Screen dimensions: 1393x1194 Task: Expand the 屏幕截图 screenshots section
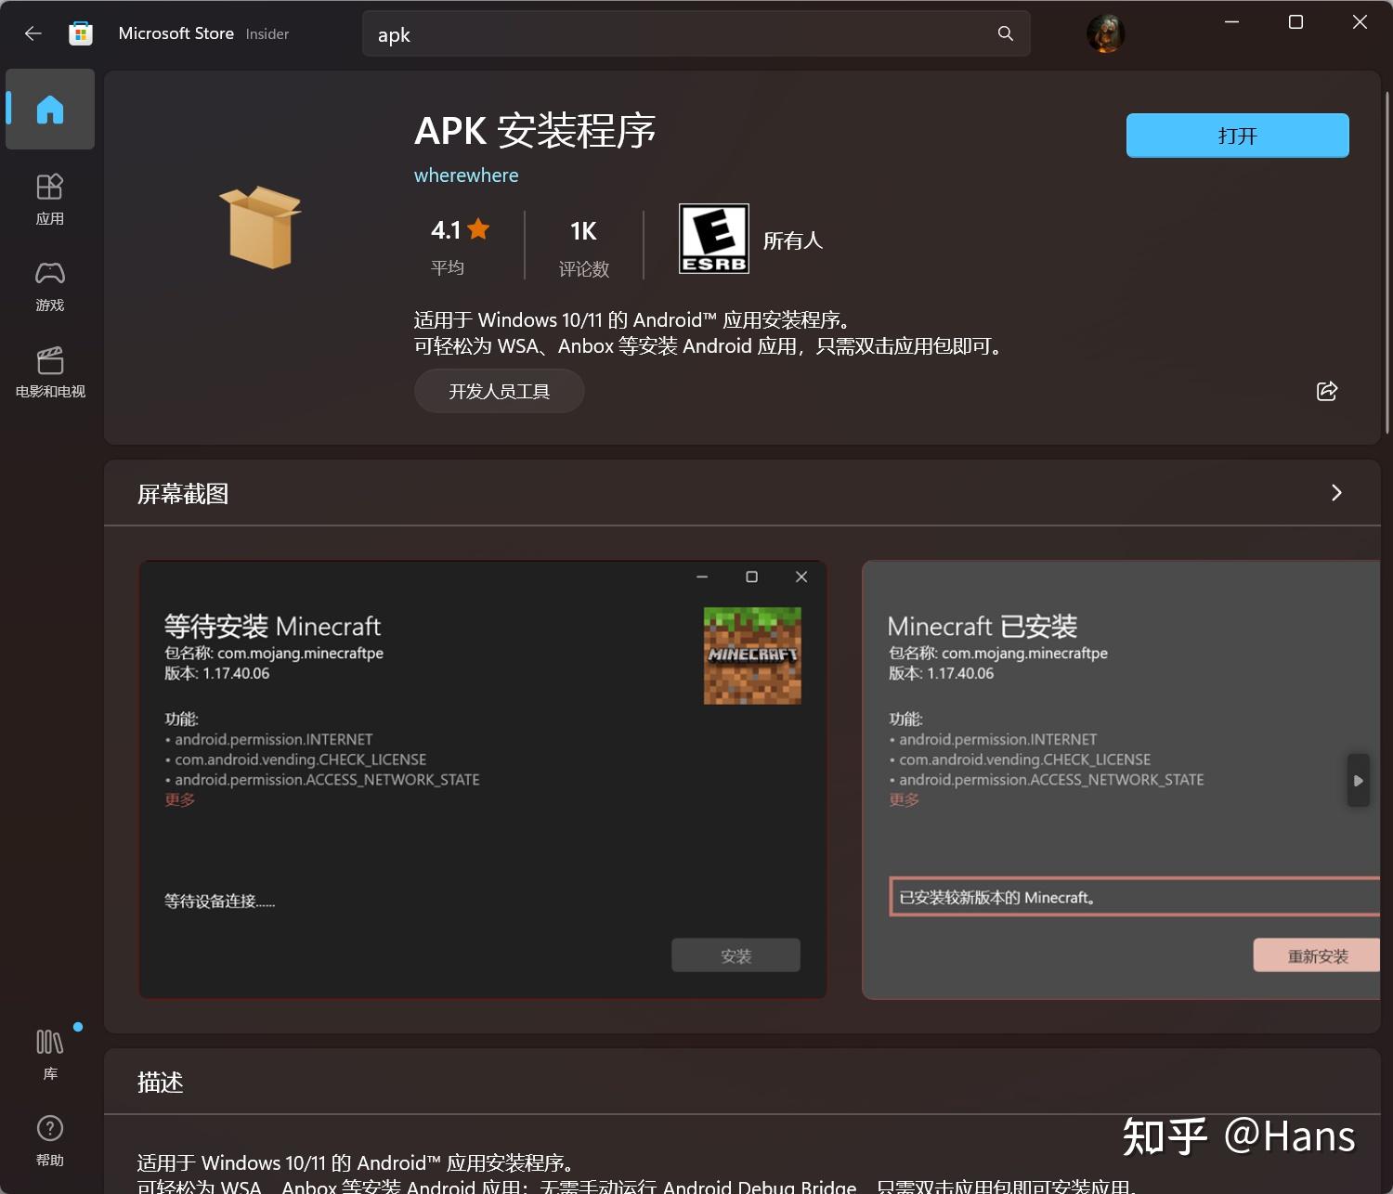point(1336,493)
